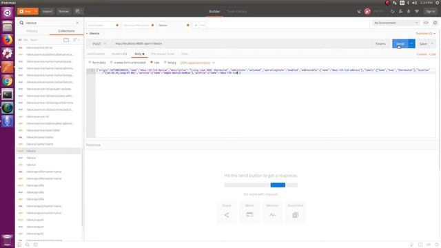Filter collections by Team
The width and height of the screenshot is (441, 248).
tap(34, 40)
